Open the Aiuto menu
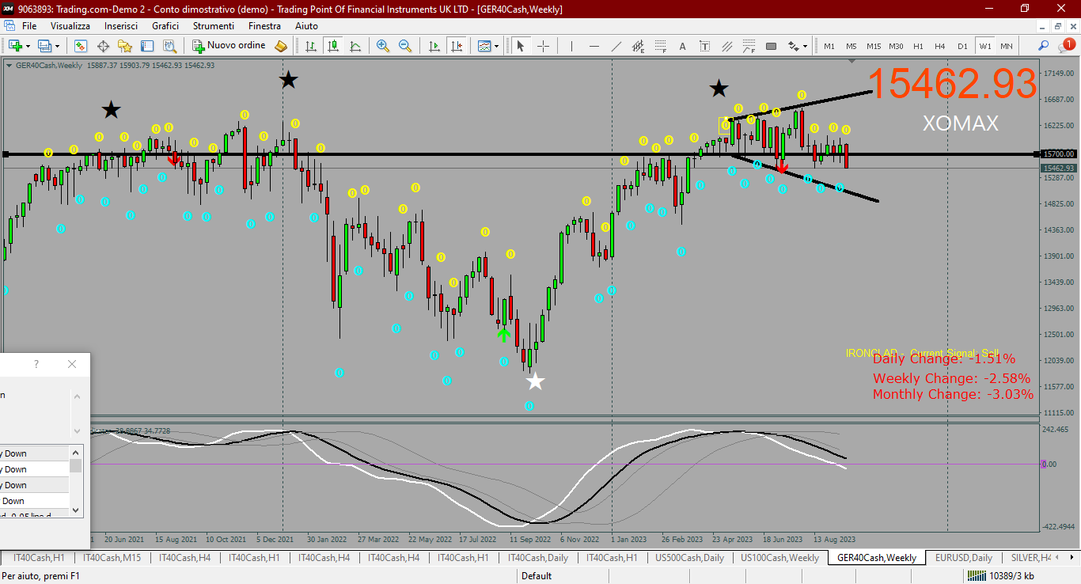 pos(307,26)
